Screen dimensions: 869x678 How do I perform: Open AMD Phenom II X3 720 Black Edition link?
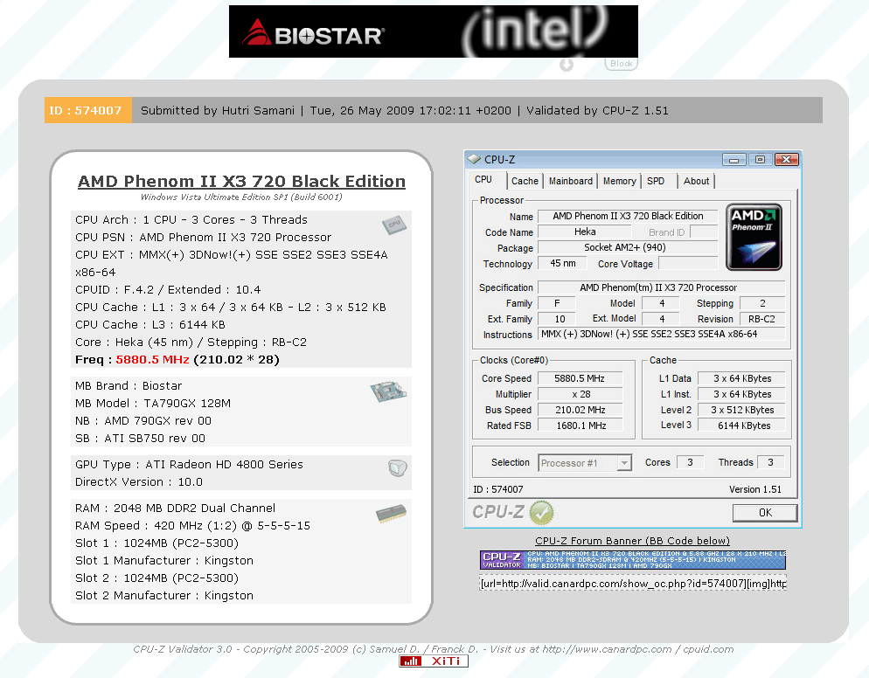(x=241, y=182)
